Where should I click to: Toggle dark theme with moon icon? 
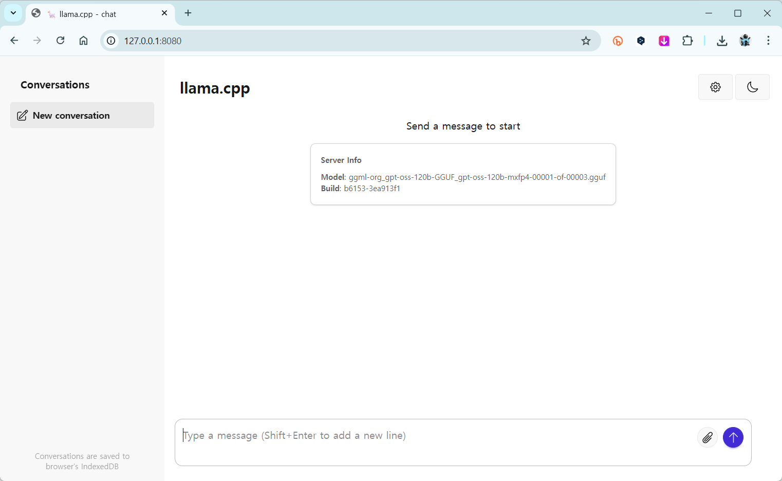[x=752, y=87]
